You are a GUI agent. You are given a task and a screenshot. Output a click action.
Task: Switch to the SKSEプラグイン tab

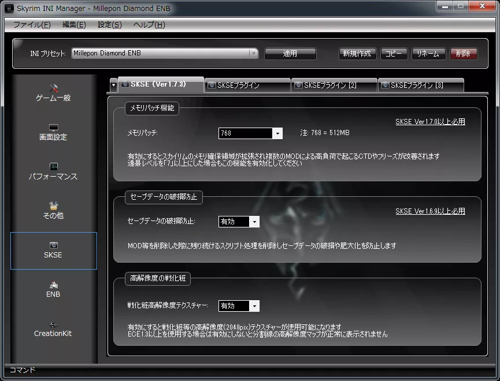(x=247, y=85)
